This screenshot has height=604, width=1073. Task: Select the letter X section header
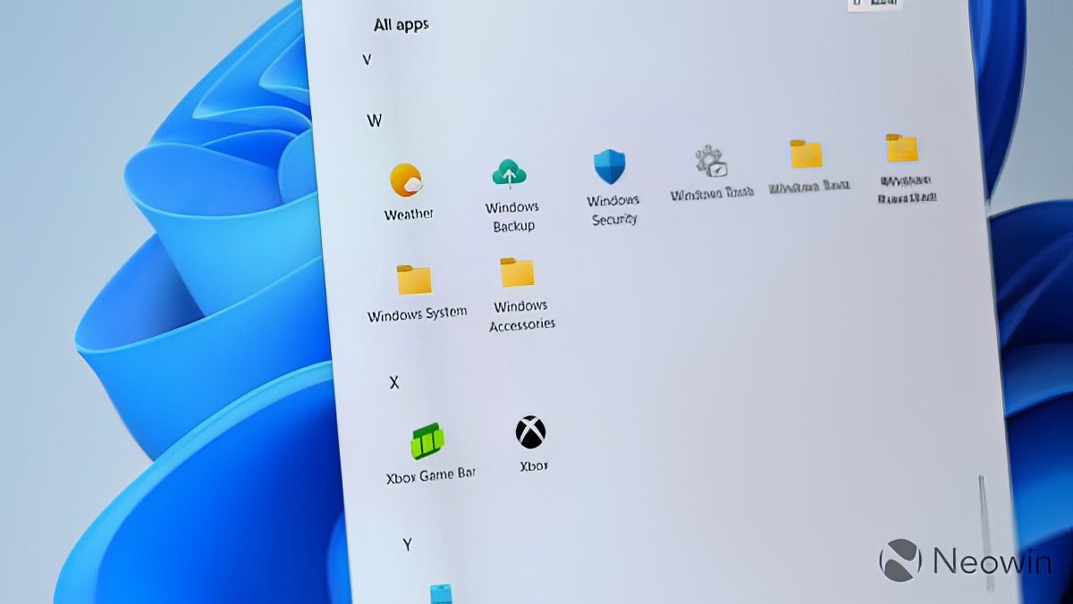(x=393, y=382)
